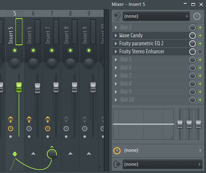Select mixer track number 9 header
This screenshot has width=206, height=173.
[x=89, y=13]
